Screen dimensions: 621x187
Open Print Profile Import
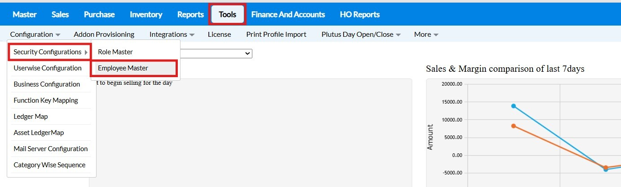pos(276,34)
